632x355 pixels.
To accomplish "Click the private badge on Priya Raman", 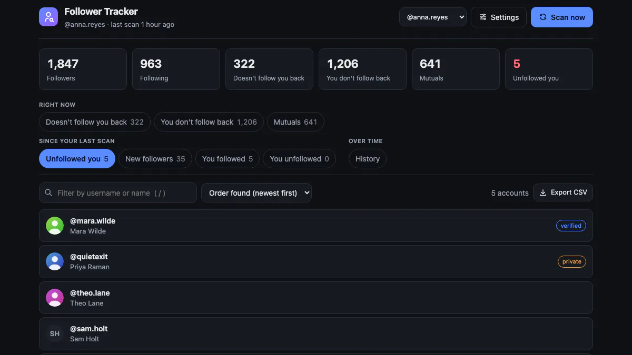I will pos(572,261).
